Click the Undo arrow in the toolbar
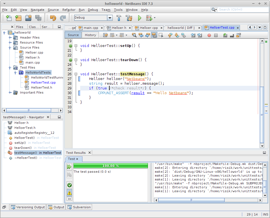 pos(53,18)
